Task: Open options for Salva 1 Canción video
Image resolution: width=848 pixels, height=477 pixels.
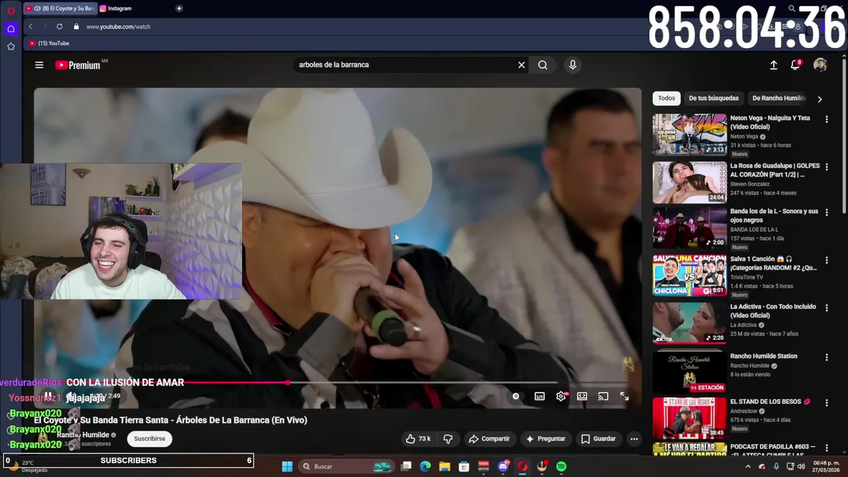Action: (826, 260)
